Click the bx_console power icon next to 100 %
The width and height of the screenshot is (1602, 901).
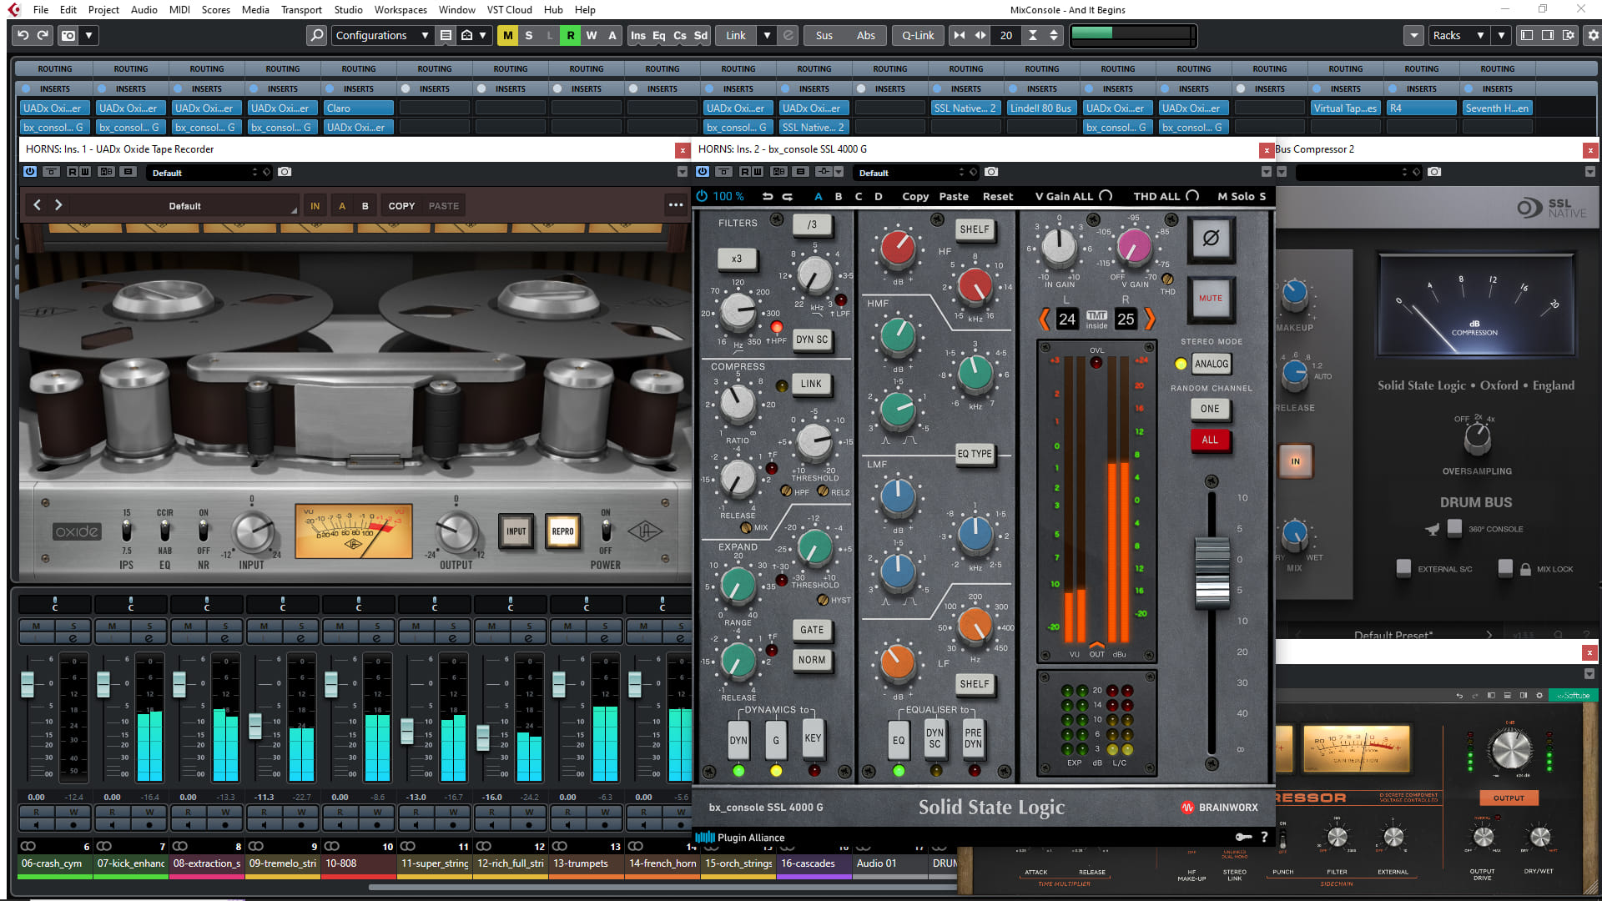coord(703,196)
